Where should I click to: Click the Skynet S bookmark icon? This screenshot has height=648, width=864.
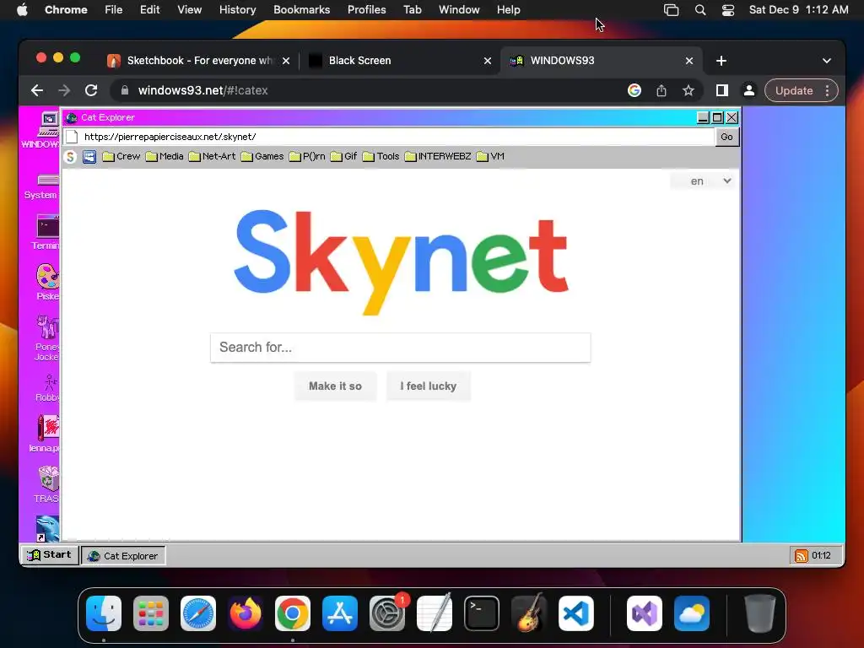pos(70,157)
